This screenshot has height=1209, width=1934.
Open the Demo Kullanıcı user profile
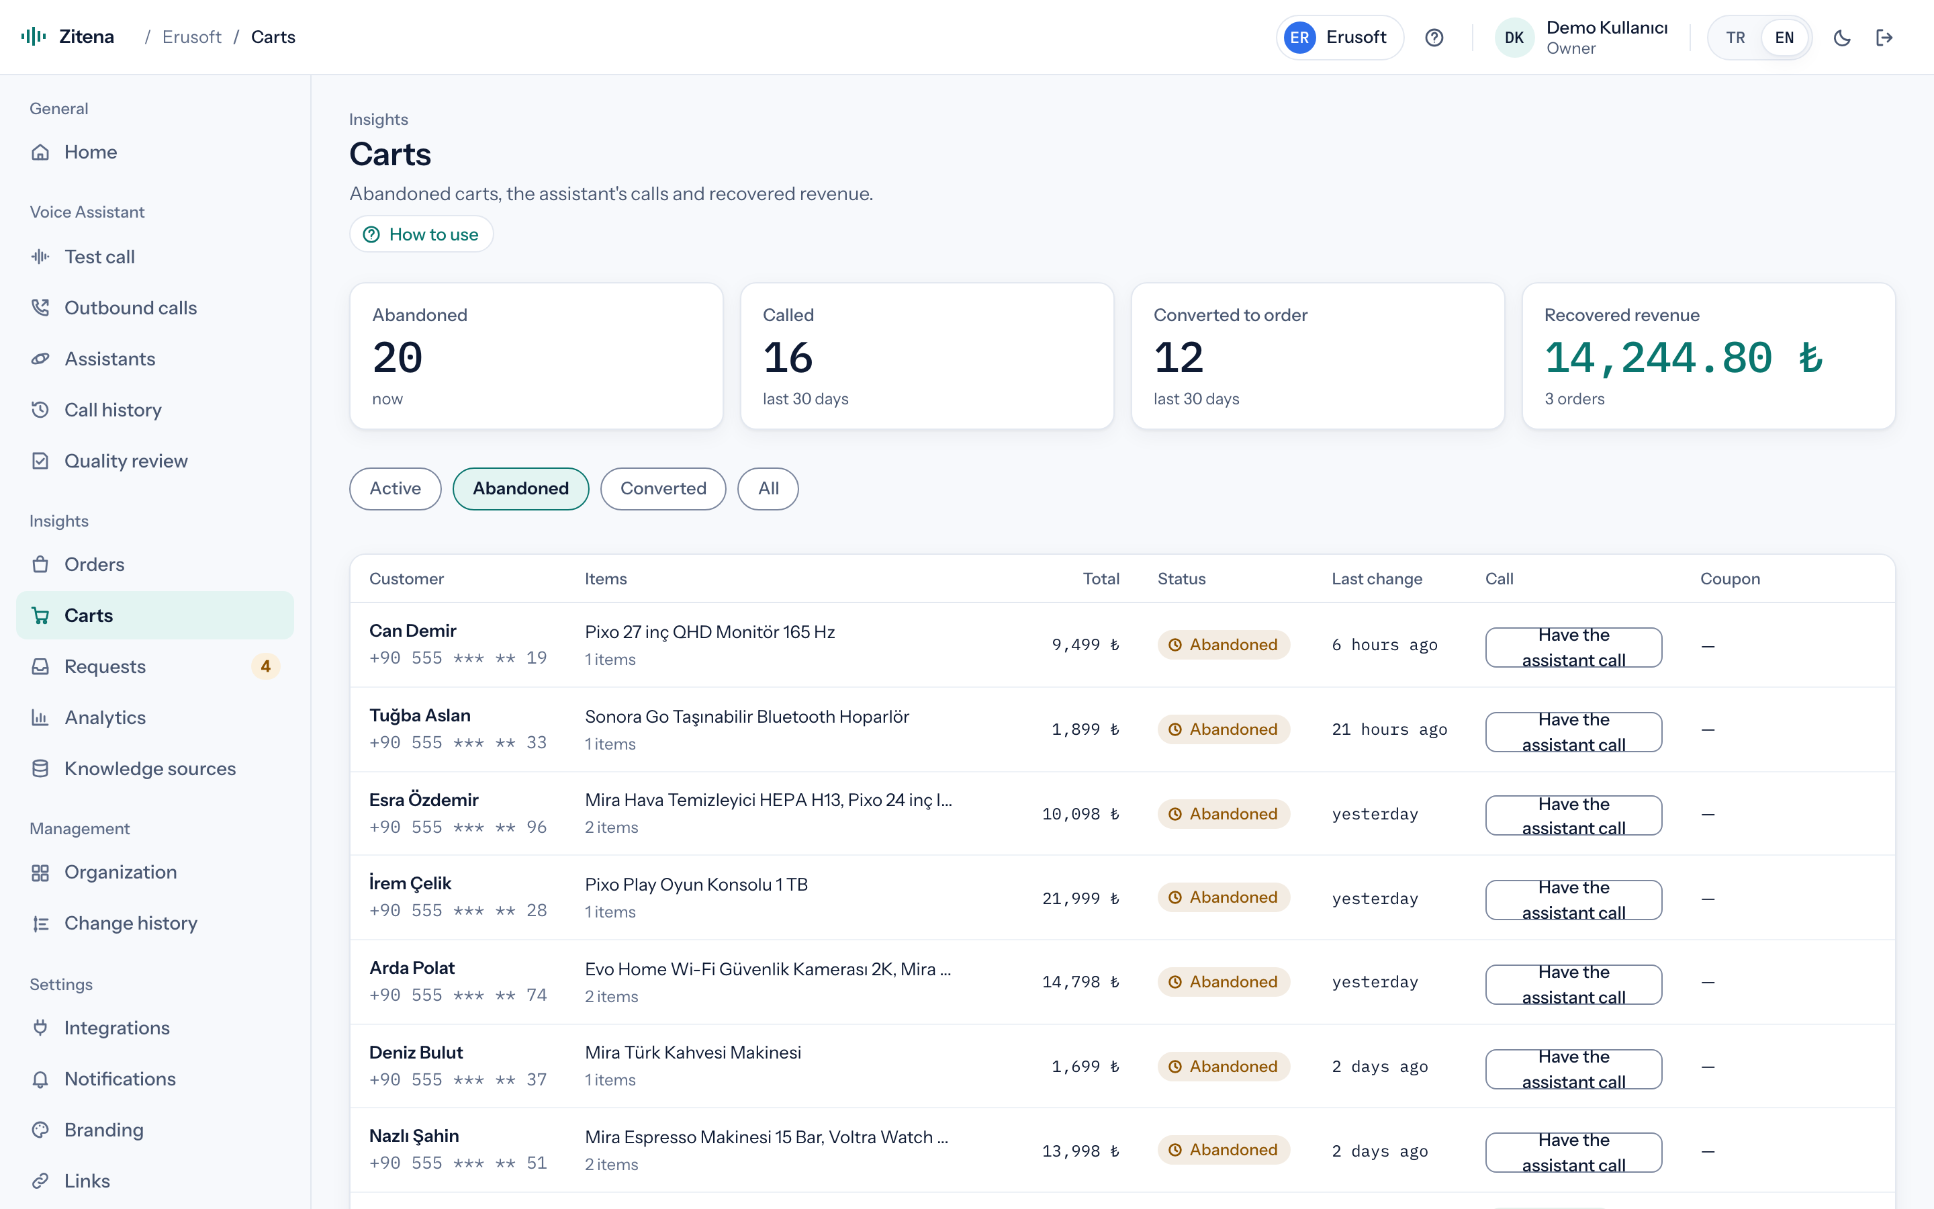point(1582,38)
